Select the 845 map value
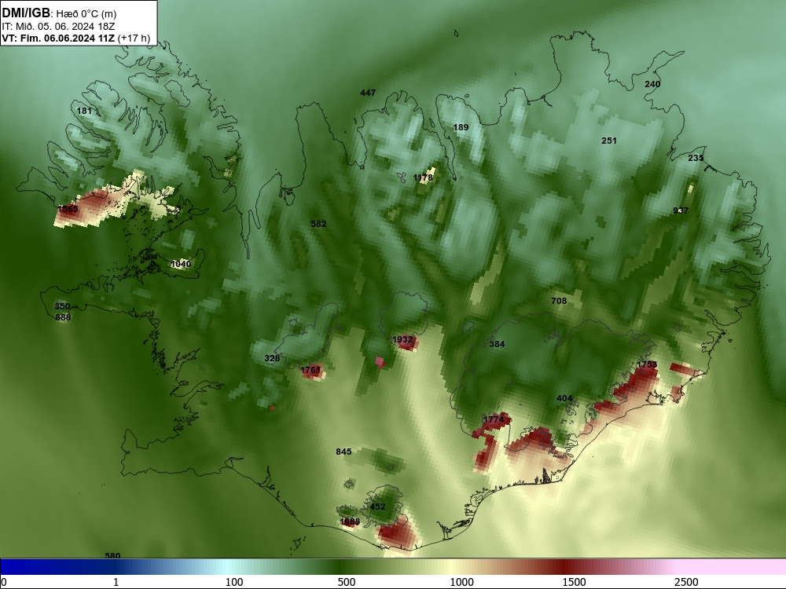Viewport: 786px width, 589px height. tap(344, 452)
